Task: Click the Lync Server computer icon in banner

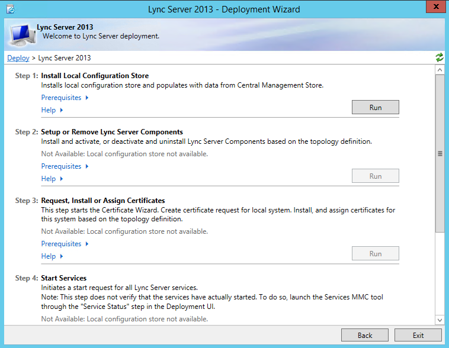Action: [x=23, y=35]
